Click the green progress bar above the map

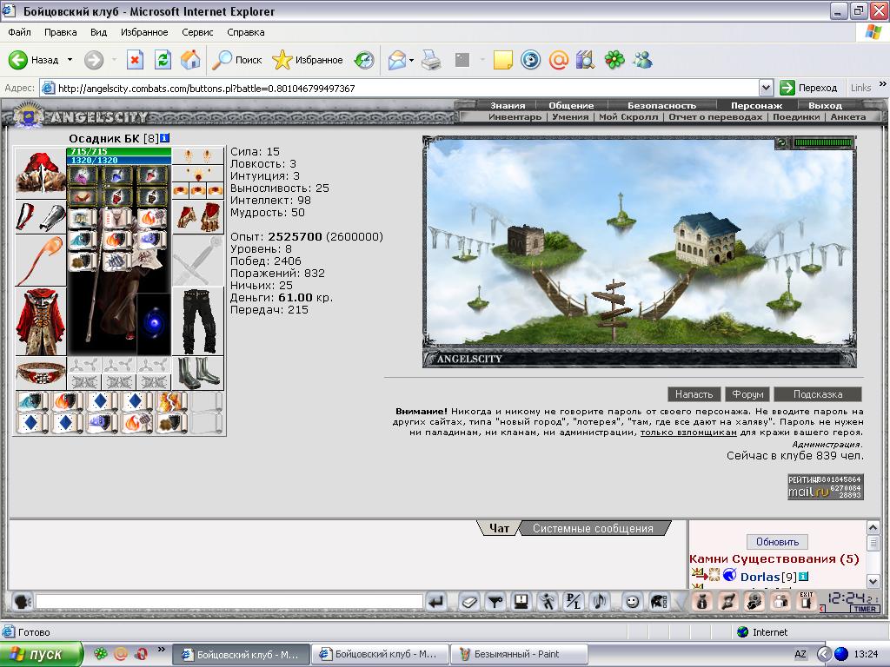click(x=823, y=143)
